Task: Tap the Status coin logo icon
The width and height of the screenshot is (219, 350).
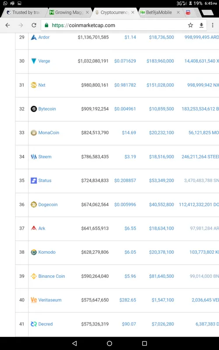Action: [34, 181]
